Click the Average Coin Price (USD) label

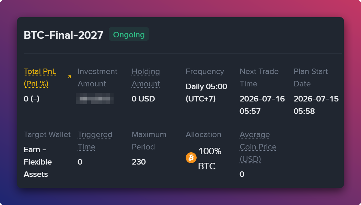tap(258, 147)
